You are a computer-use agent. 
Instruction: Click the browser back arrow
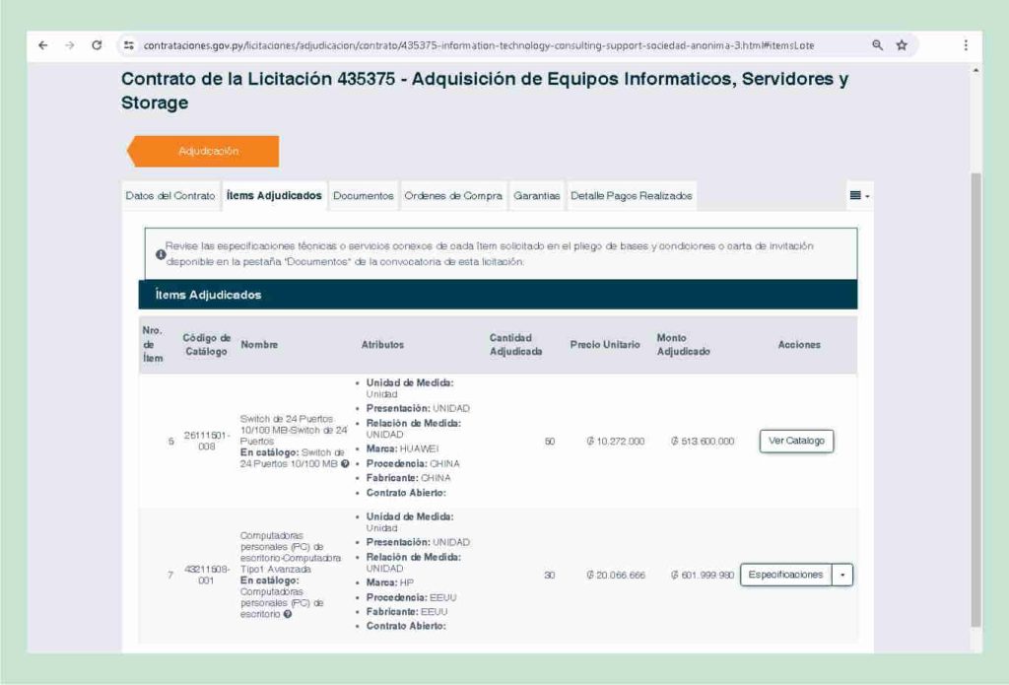pyautogui.click(x=42, y=45)
